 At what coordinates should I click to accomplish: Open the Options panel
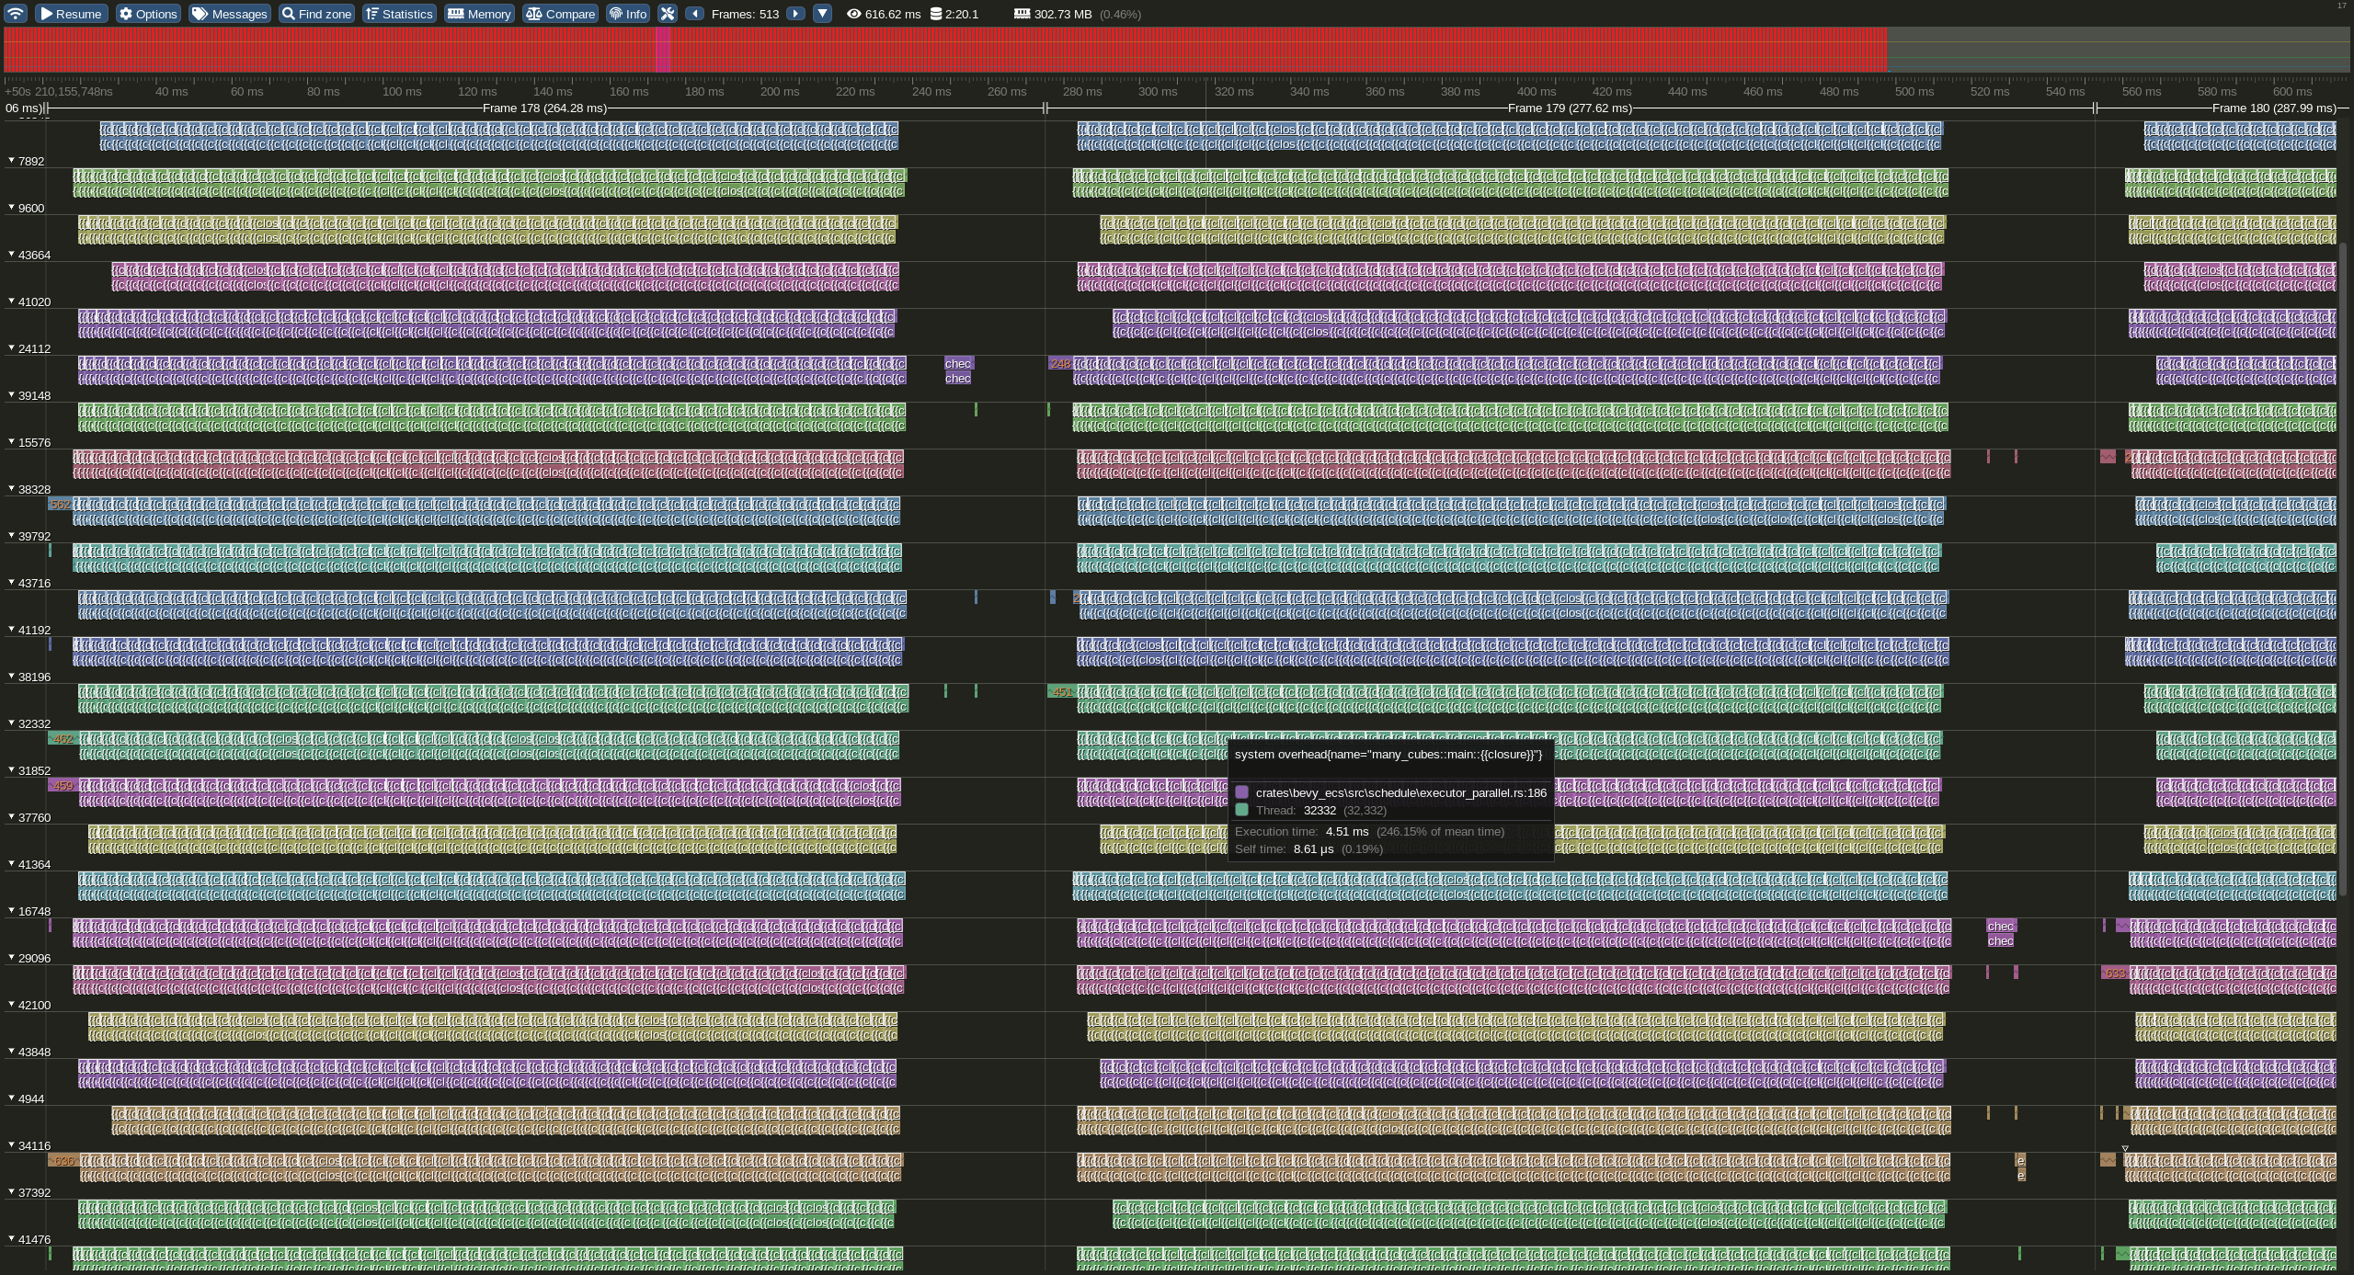coord(147,14)
